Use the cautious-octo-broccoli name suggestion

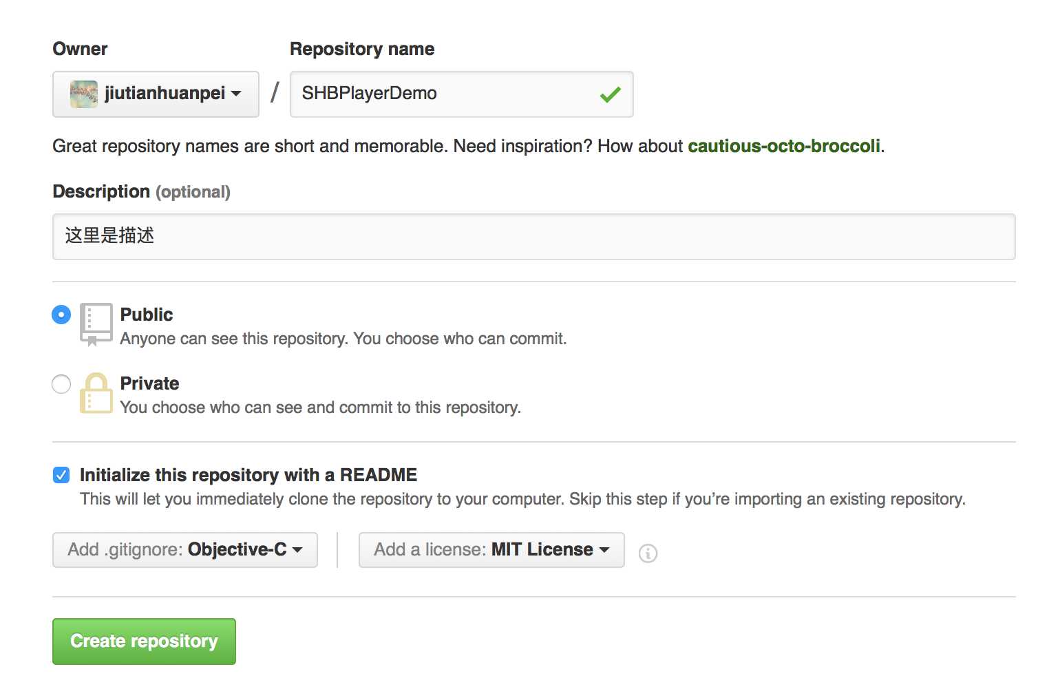784,146
